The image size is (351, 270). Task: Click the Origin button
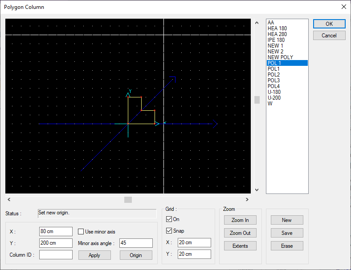tap(136, 255)
